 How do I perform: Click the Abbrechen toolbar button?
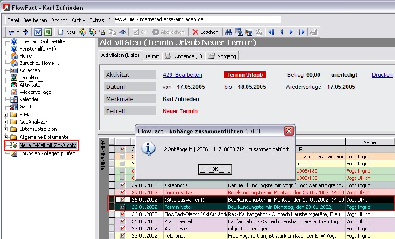click(168, 32)
